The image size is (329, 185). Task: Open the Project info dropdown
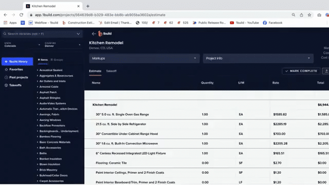pyautogui.click(x=258, y=58)
